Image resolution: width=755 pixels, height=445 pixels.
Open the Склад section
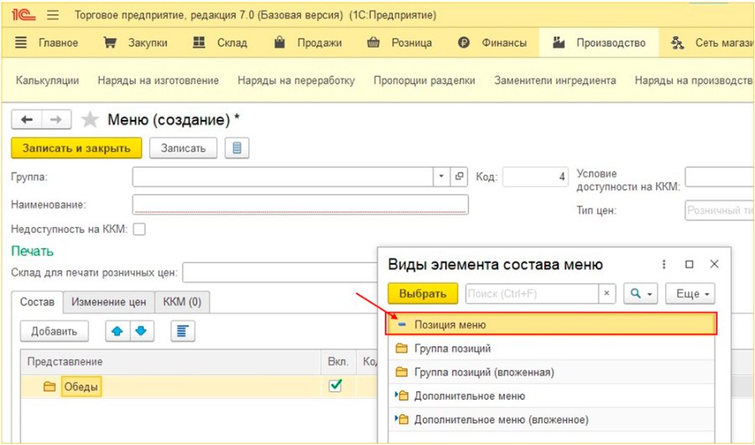point(220,43)
